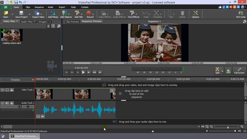
Task: Jump to the end of the sequence
Action: 100,72
